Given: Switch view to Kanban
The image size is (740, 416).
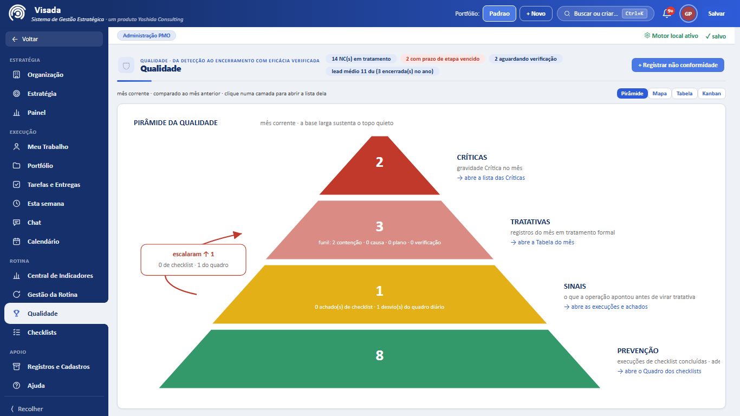Looking at the screenshot, I should [x=711, y=94].
